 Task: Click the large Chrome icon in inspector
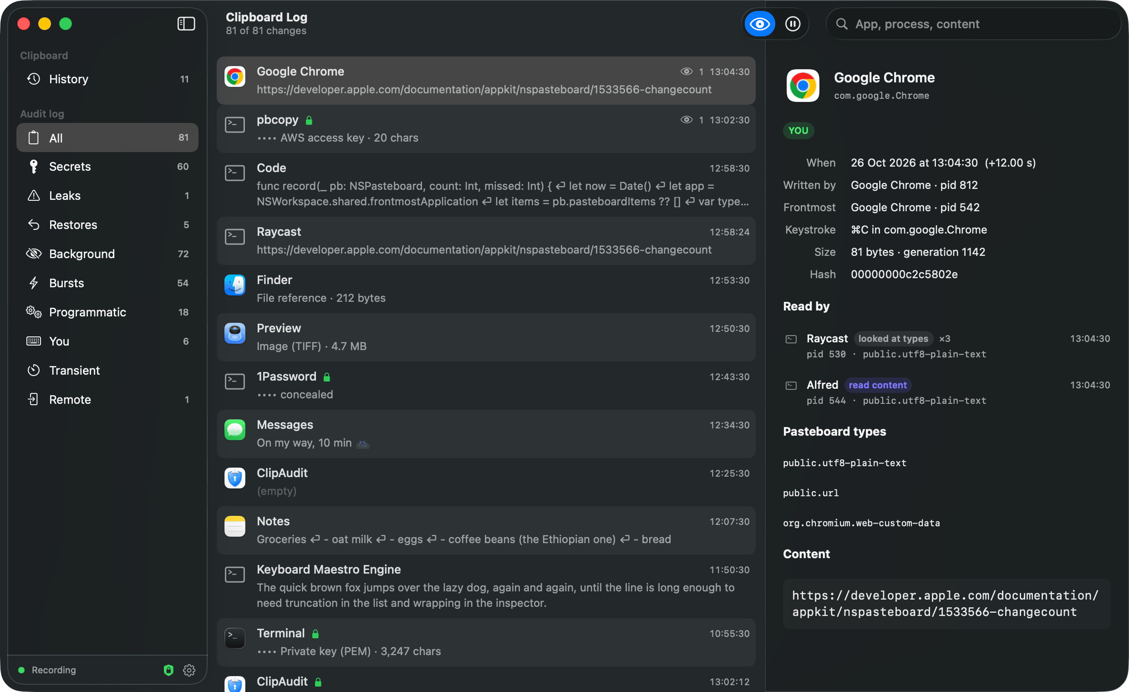pyautogui.click(x=803, y=86)
